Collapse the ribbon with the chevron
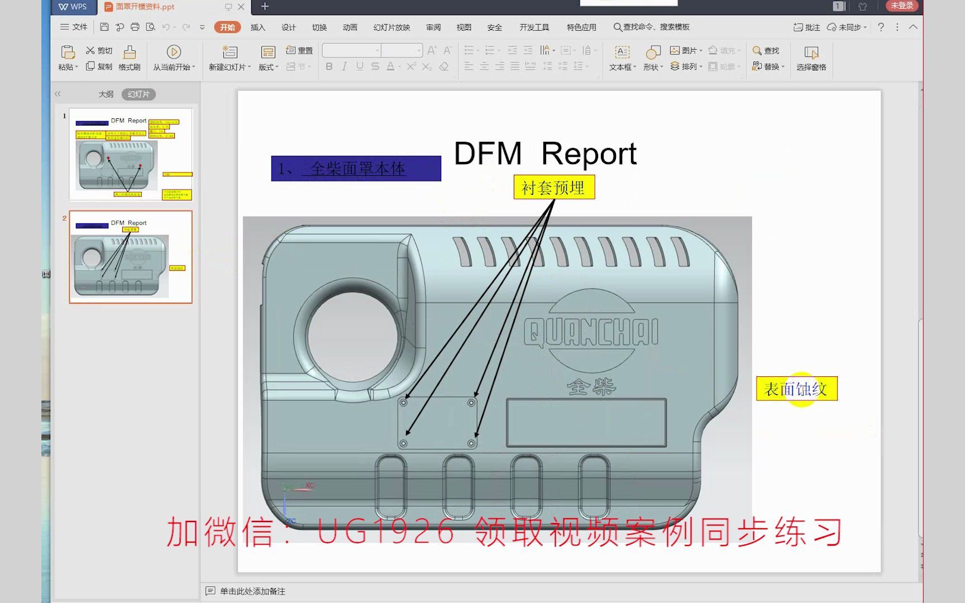This screenshot has width=965, height=603. point(913,27)
